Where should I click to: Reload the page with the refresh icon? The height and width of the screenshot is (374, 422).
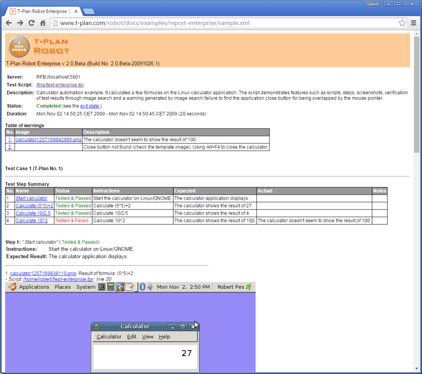(x=31, y=22)
